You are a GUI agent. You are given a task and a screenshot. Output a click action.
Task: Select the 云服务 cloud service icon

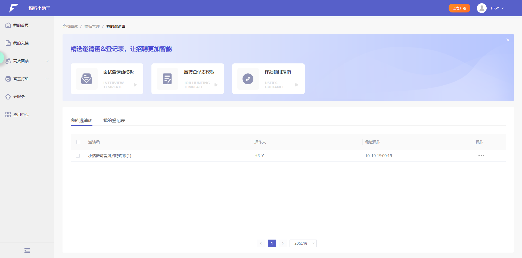(x=8, y=96)
